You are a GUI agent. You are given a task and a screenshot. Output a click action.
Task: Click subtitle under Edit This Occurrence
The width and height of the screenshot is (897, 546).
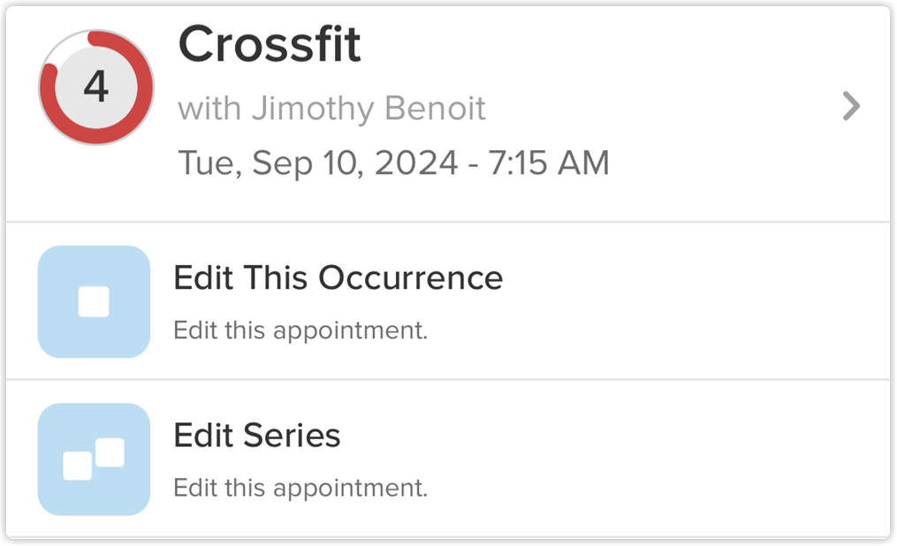coord(300,330)
